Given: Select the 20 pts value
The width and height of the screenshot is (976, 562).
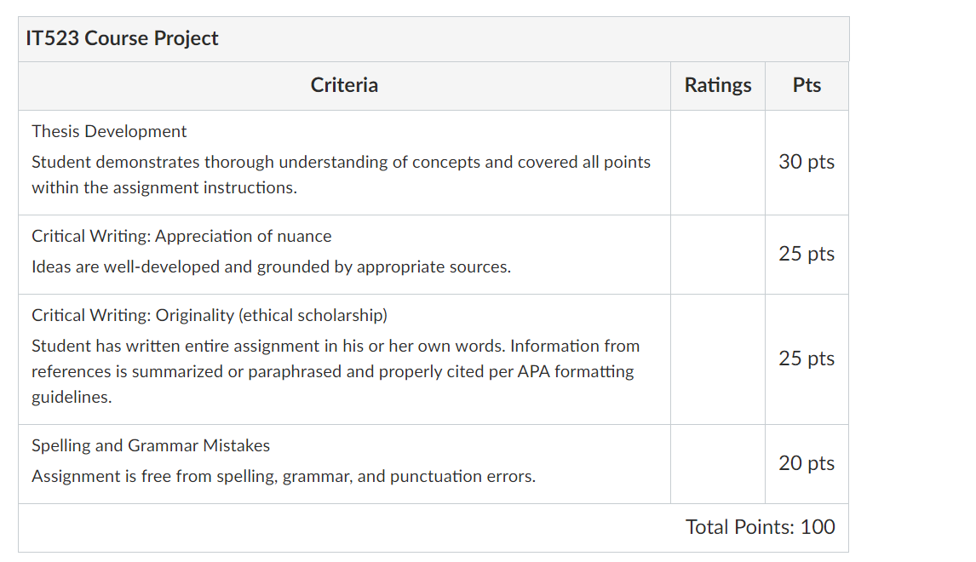Looking at the screenshot, I should (807, 463).
